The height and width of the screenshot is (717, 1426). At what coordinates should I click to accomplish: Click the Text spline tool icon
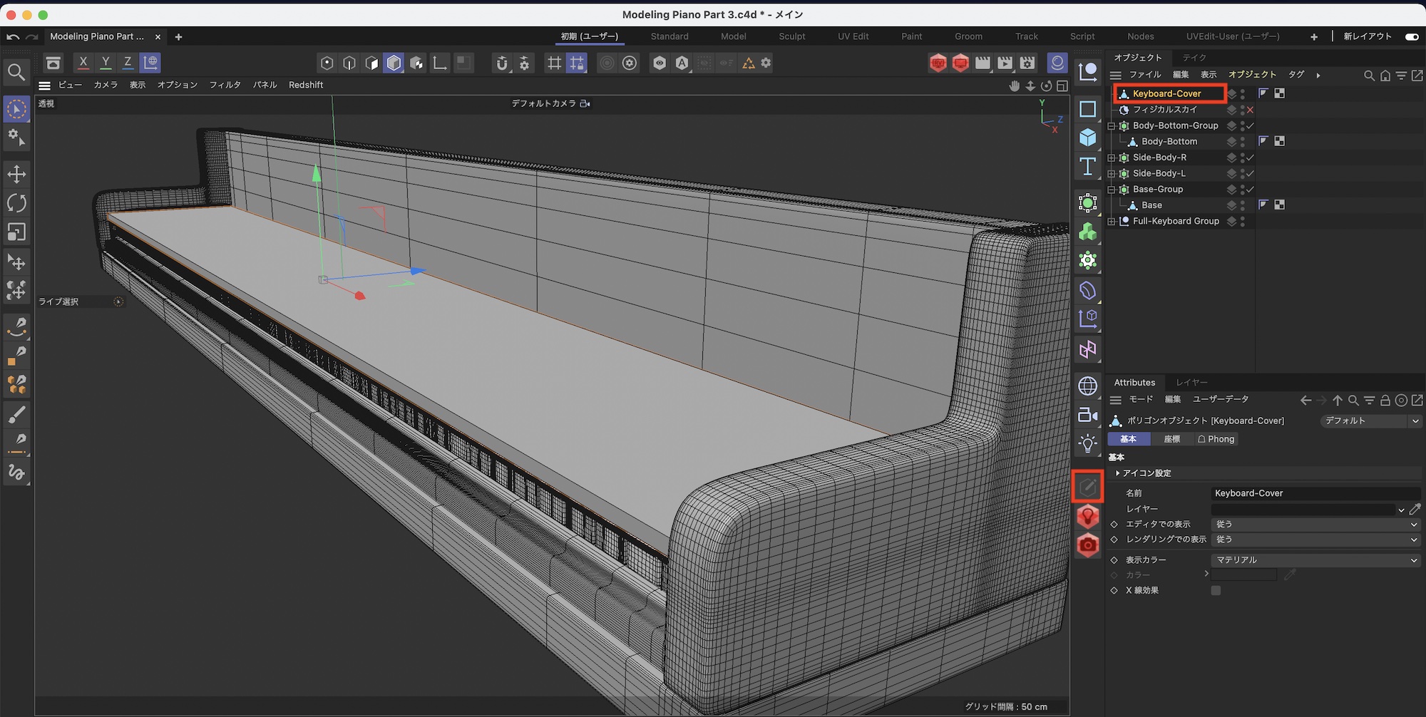point(1087,167)
